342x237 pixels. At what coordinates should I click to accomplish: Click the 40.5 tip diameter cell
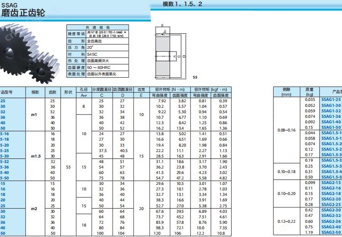(124, 151)
